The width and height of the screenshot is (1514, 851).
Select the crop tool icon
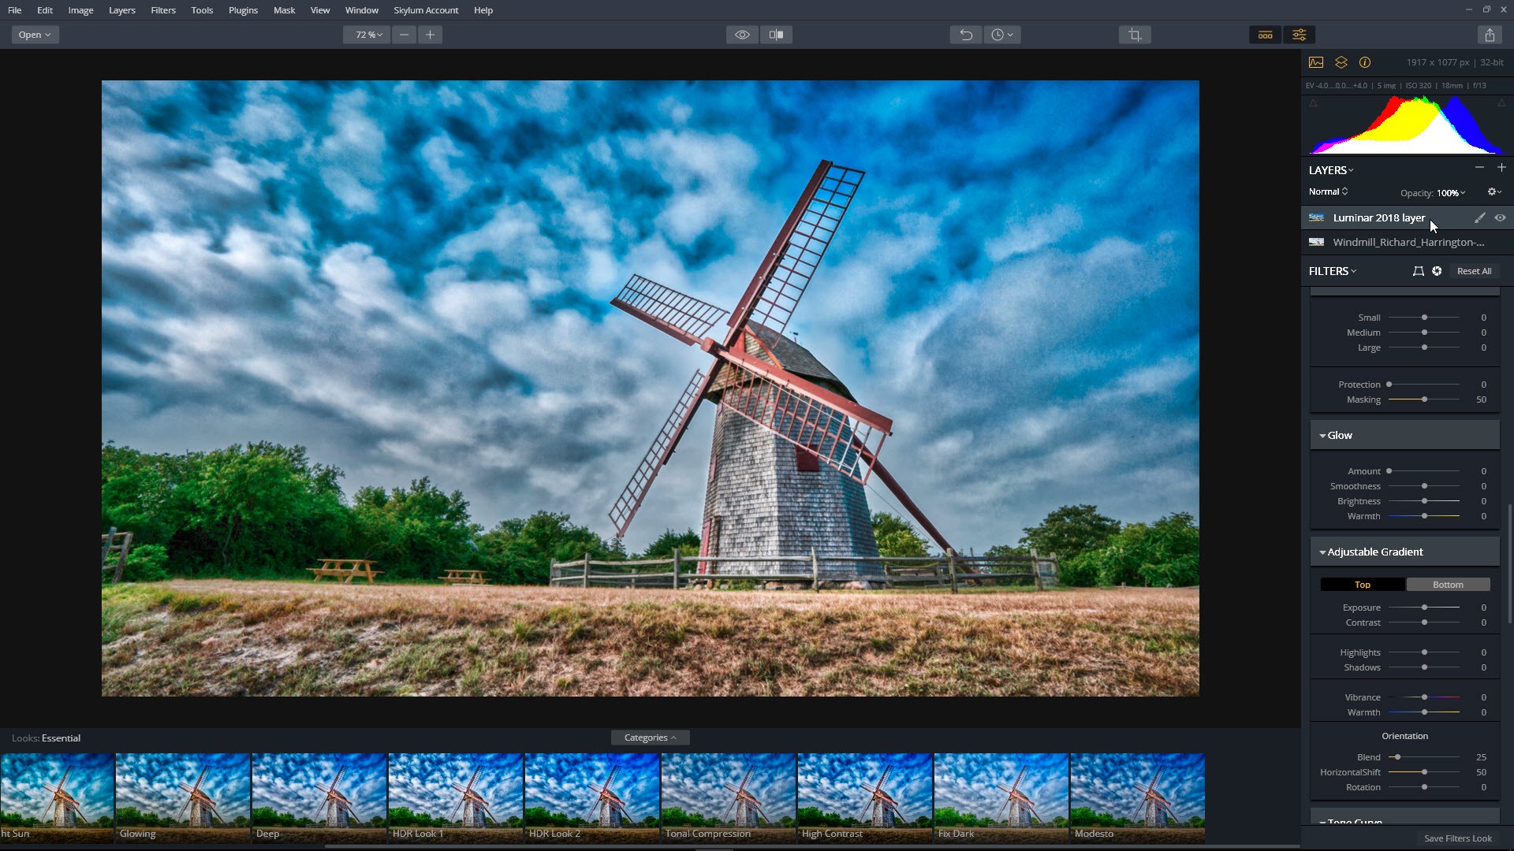[x=1134, y=35]
